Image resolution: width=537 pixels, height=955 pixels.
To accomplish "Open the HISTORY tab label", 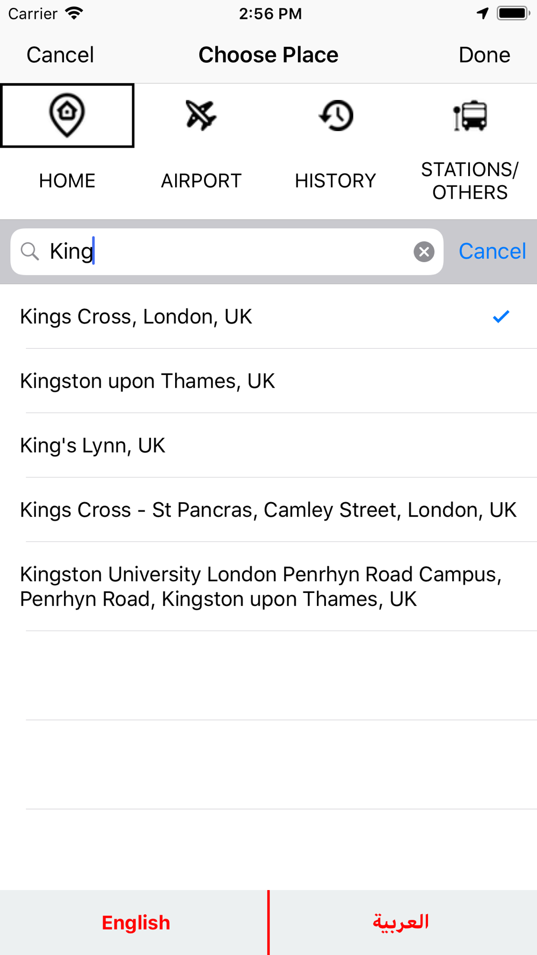I will click(x=335, y=181).
